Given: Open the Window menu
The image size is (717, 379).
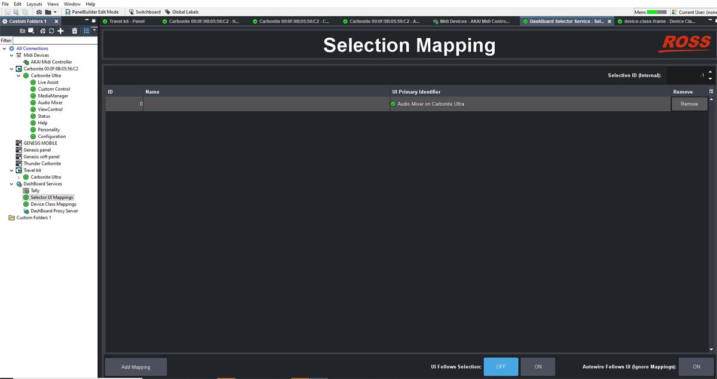Looking at the screenshot, I should tap(72, 4).
